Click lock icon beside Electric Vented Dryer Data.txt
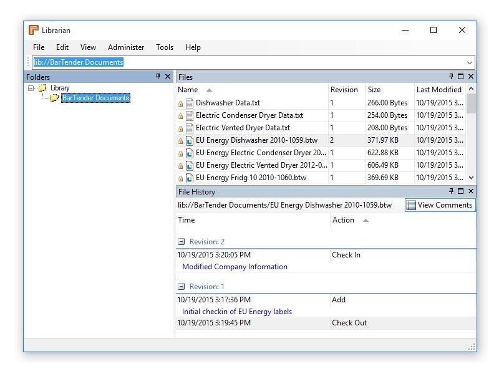 pyautogui.click(x=180, y=128)
